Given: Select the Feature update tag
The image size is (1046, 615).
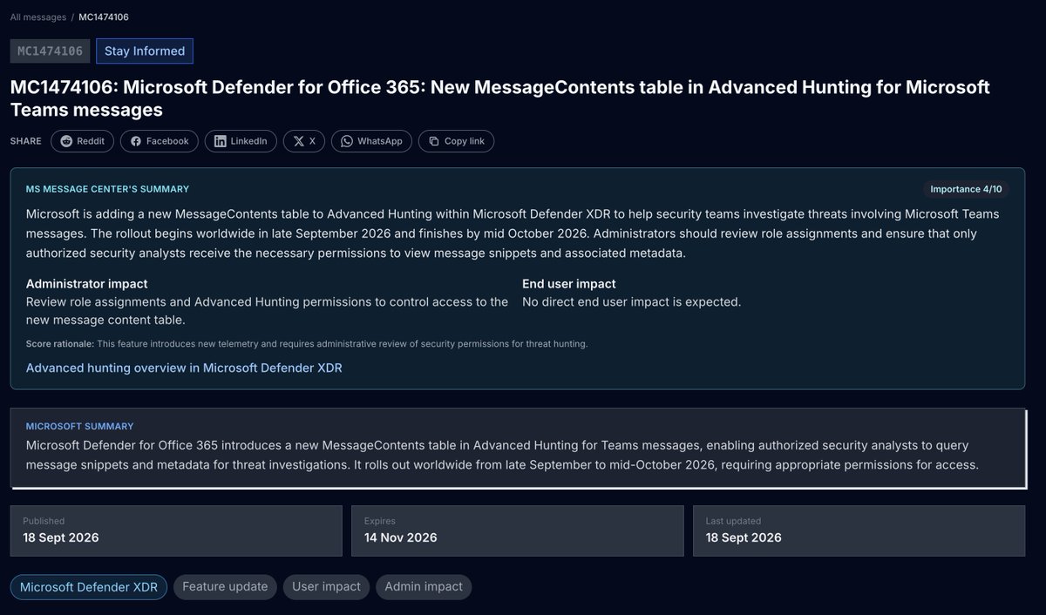Looking at the screenshot, I should click(225, 587).
